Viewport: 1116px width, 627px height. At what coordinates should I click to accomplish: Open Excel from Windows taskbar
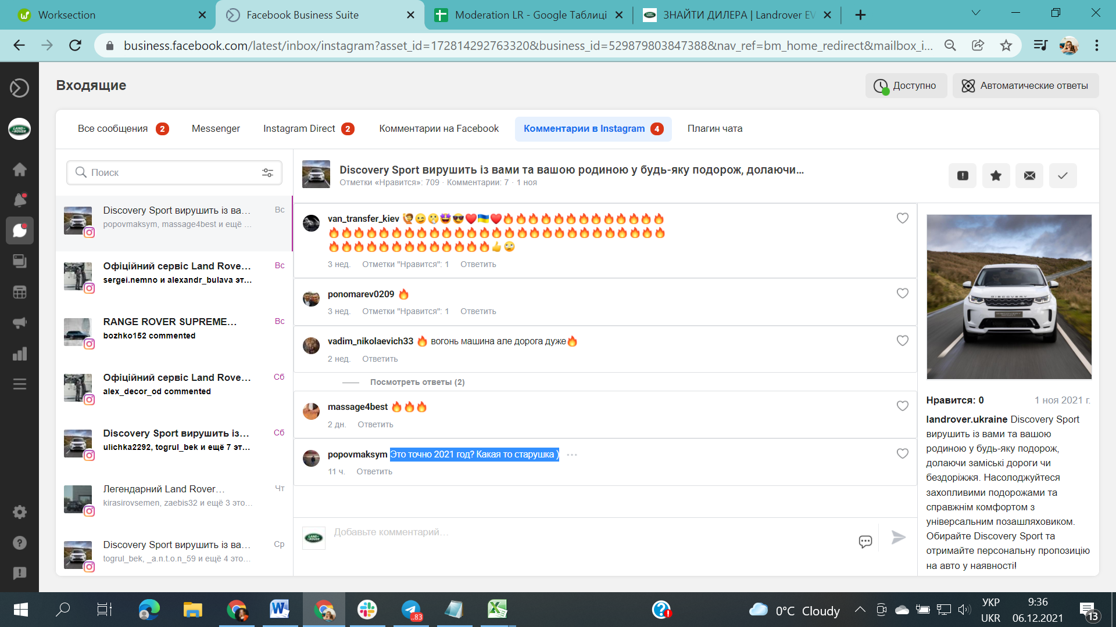[497, 610]
